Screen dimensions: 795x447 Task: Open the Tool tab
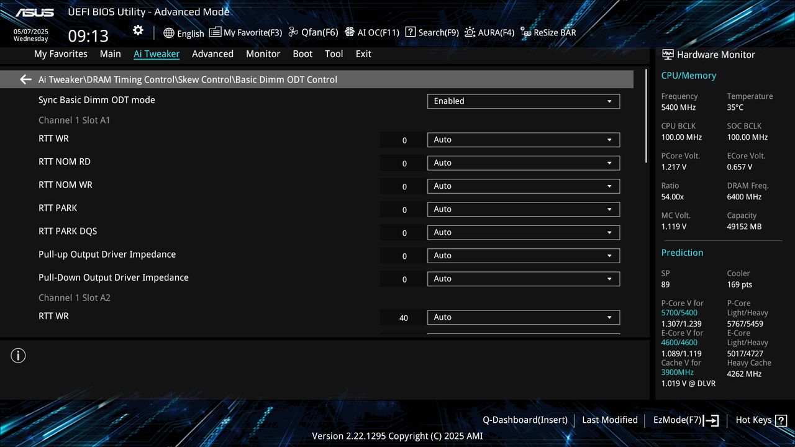click(x=334, y=54)
